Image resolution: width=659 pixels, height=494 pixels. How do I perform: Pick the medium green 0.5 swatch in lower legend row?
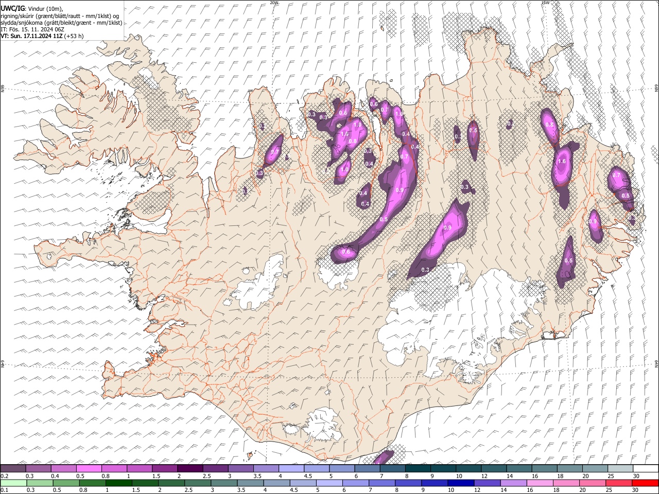click(66, 483)
